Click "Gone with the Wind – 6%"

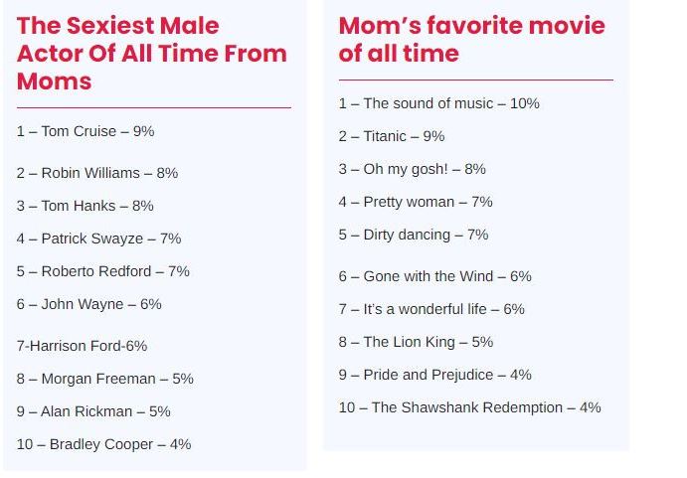coord(434,276)
